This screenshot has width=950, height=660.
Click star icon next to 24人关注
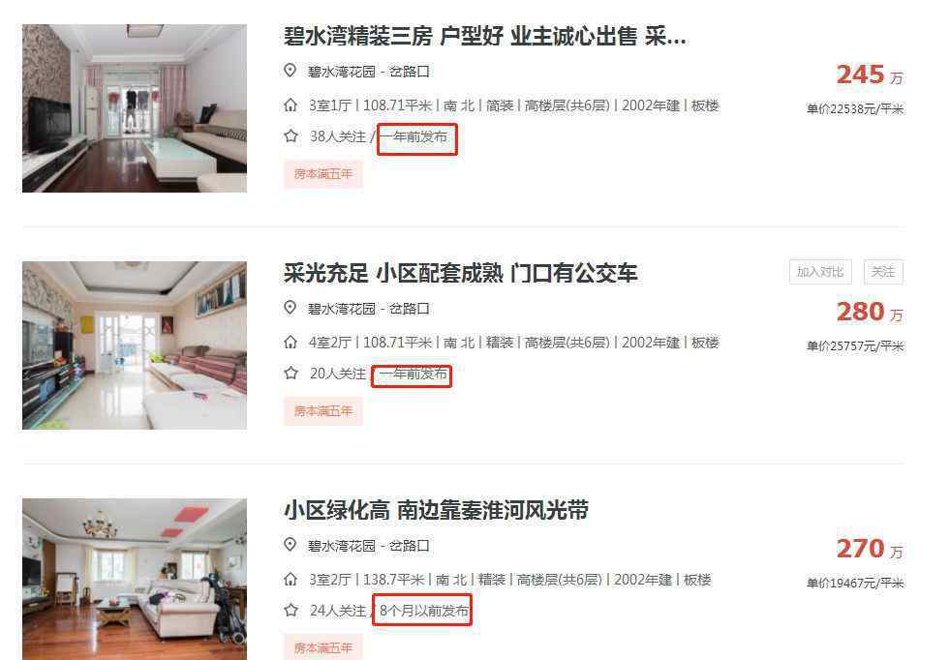[x=291, y=611]
